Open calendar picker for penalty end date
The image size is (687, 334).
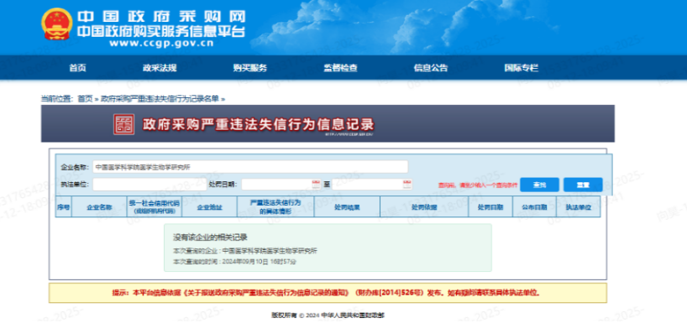tap(407, 185)
